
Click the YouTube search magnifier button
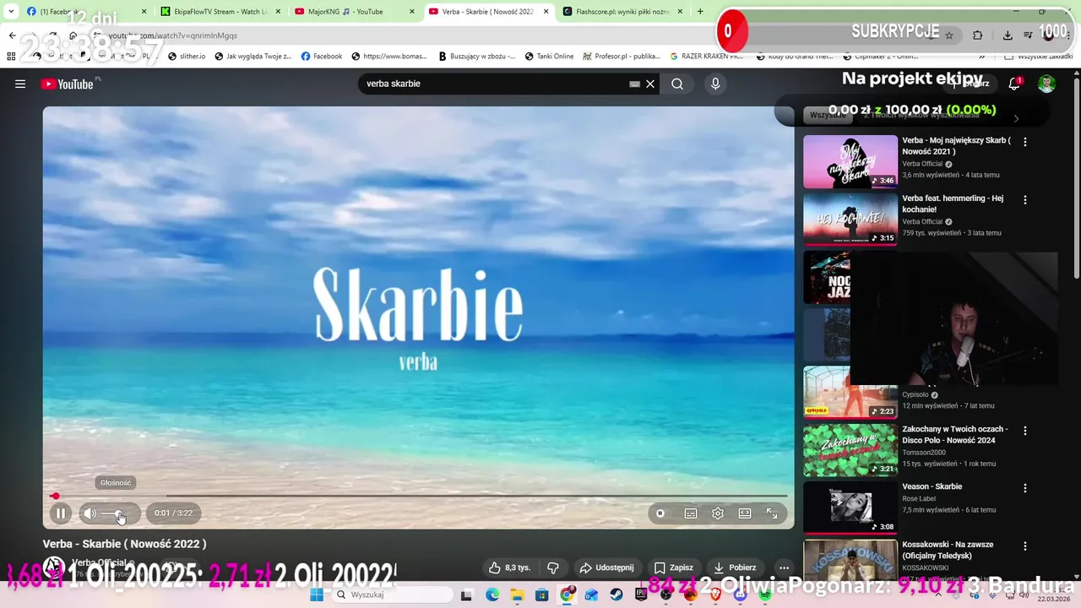677,84
